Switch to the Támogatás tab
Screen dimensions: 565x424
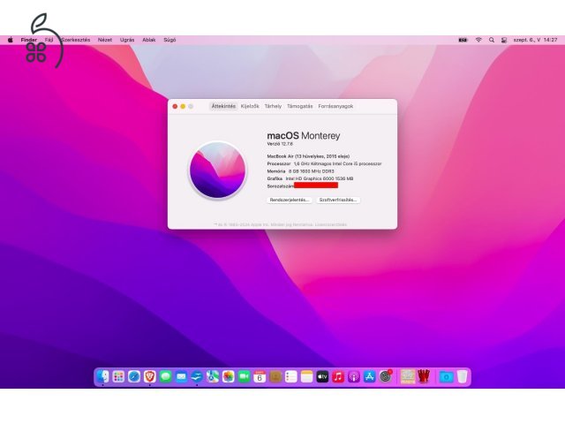click(x=300, y=106)
